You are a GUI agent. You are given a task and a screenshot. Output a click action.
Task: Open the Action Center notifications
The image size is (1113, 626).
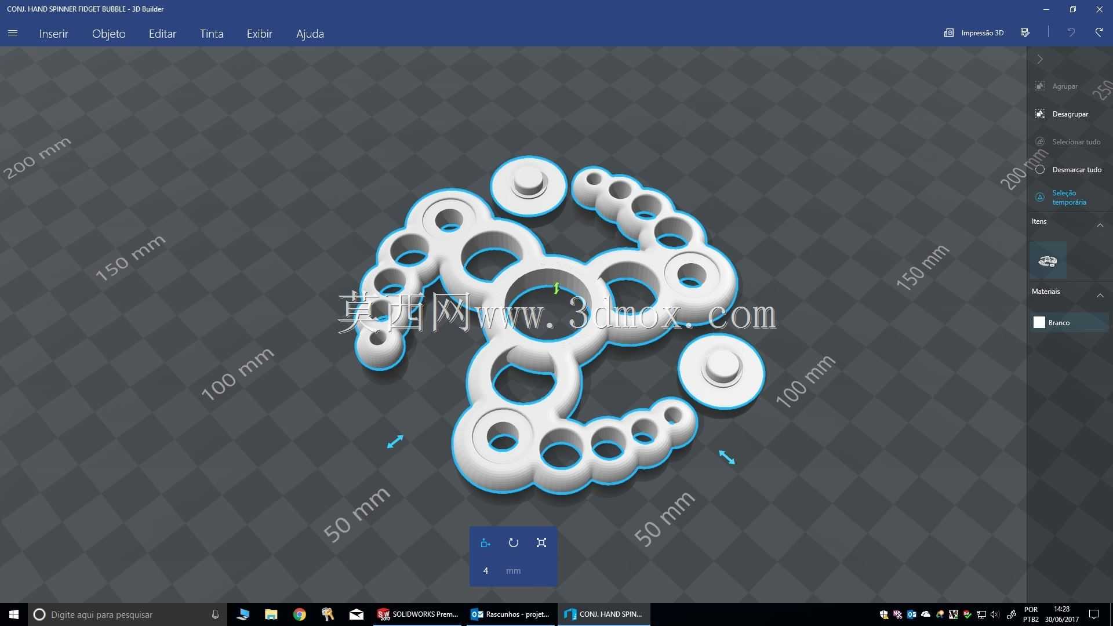tap(1094, 614)
